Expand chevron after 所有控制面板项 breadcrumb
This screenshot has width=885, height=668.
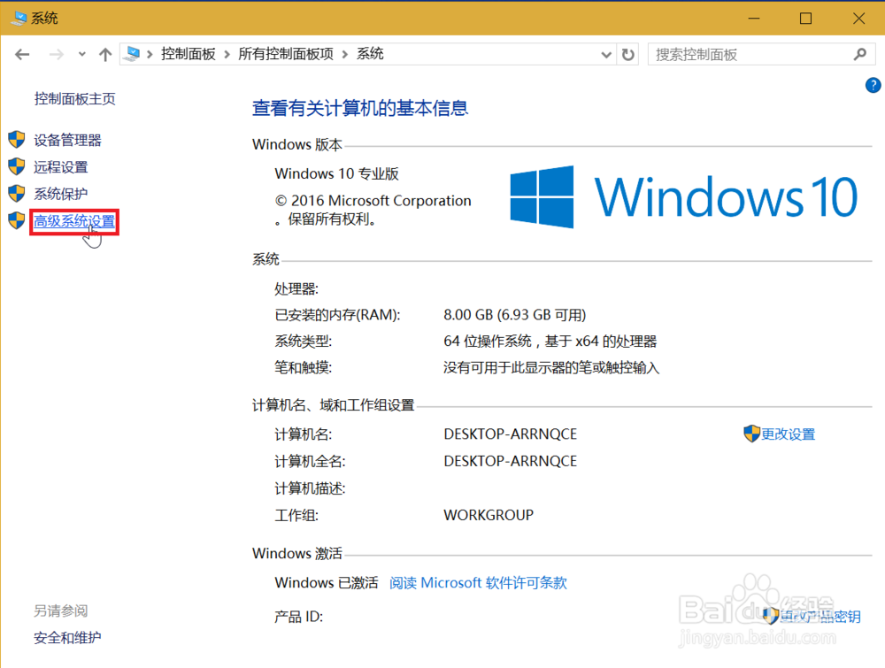click(345, 55)
